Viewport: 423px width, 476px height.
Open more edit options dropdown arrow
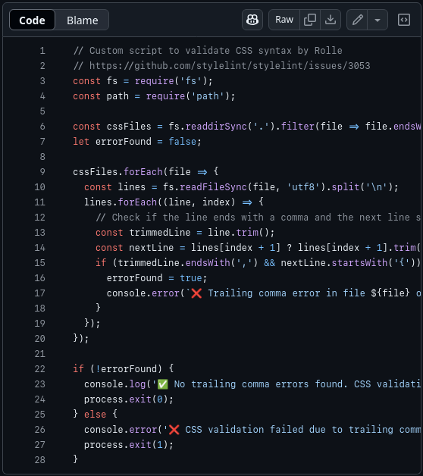pos(378,20)
